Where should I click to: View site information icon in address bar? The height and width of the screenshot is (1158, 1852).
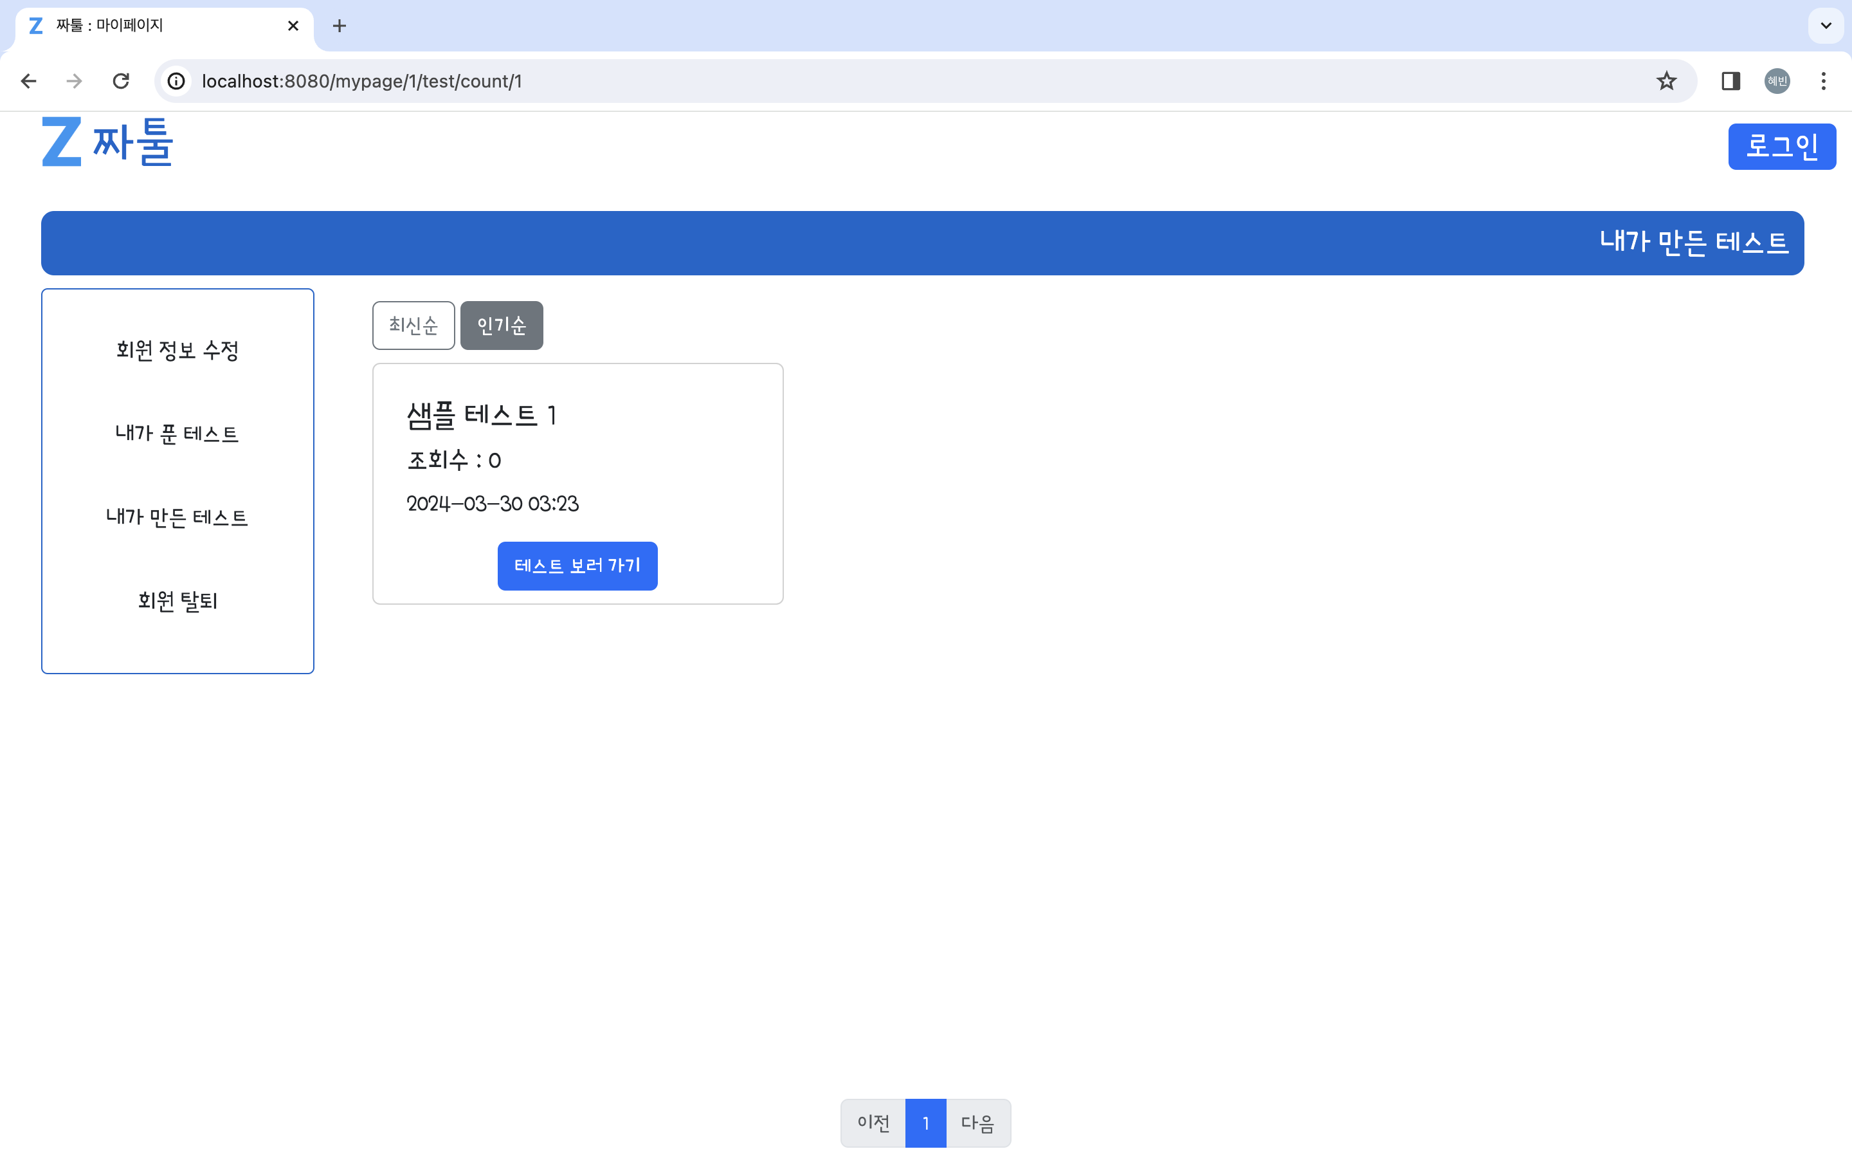(177, 81)
